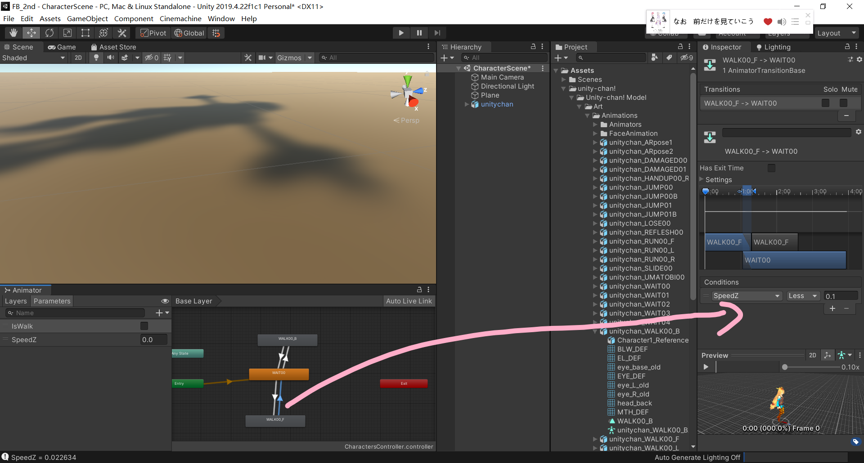
Task: Select the Hand tool in toolbar
Action: point(13,33)
